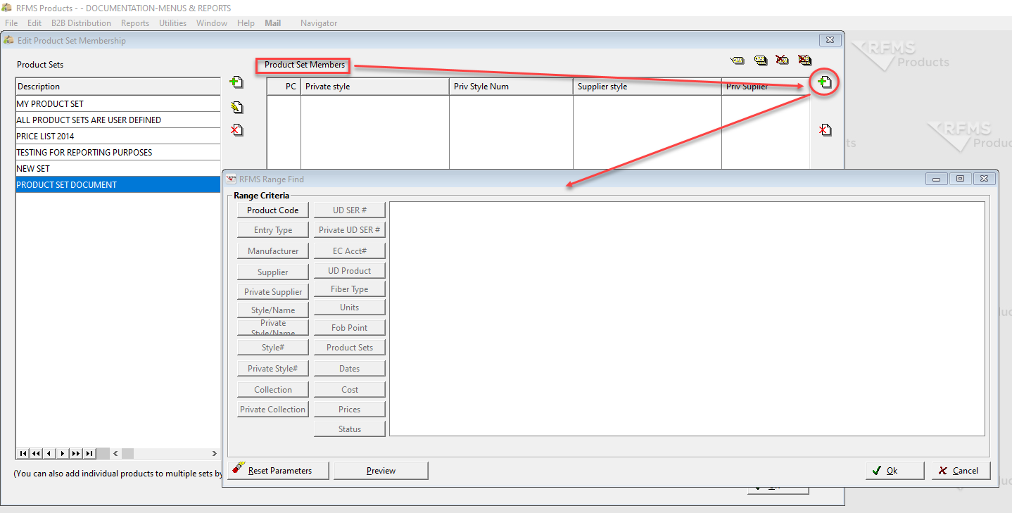Open the B2B Distribution menu
The height and width of the screenshot is (513, 1012).
click(81, 23)
